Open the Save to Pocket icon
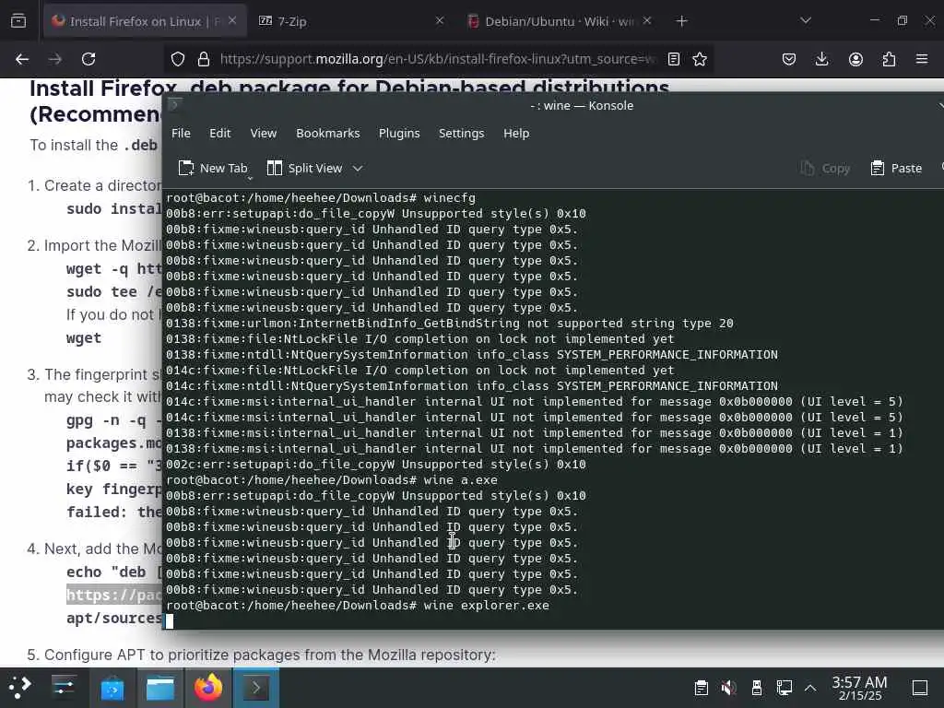Image resolution: width=944 pixels, height=708 pixels. 789,59
